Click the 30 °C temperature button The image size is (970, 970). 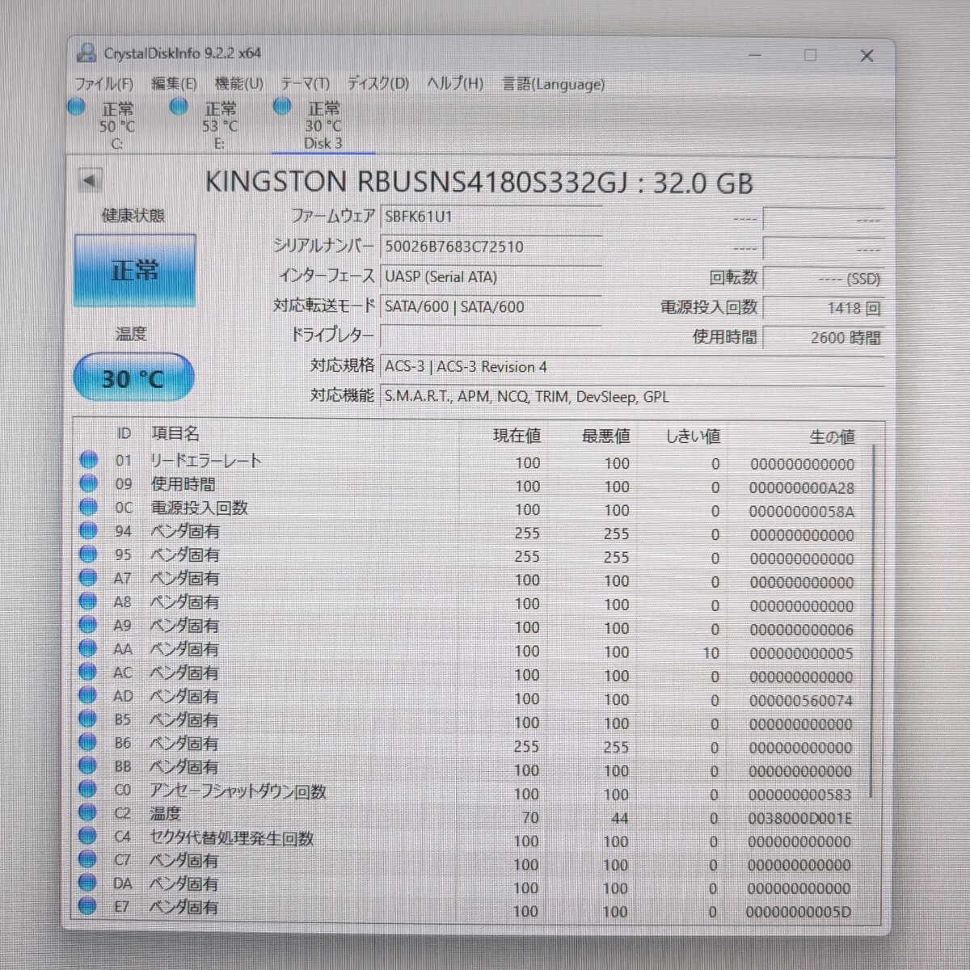[x=133, y=378]
